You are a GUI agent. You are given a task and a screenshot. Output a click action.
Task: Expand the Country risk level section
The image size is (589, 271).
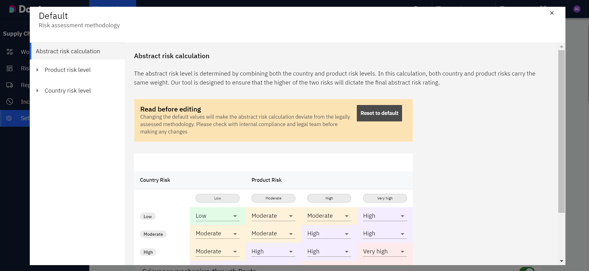(38, 91)
